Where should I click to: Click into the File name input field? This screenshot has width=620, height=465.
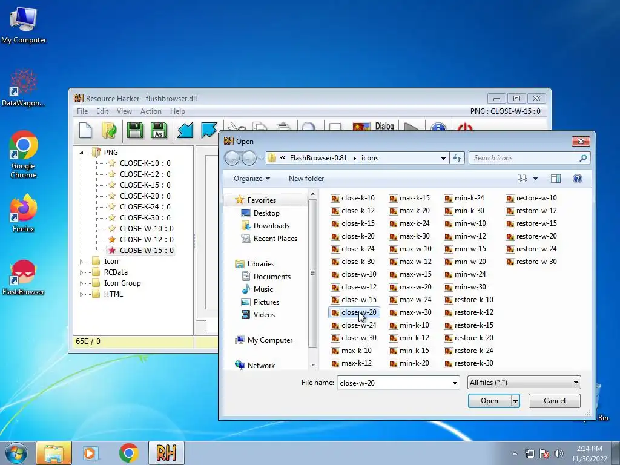pyautogui.click(x=394, y=383)
